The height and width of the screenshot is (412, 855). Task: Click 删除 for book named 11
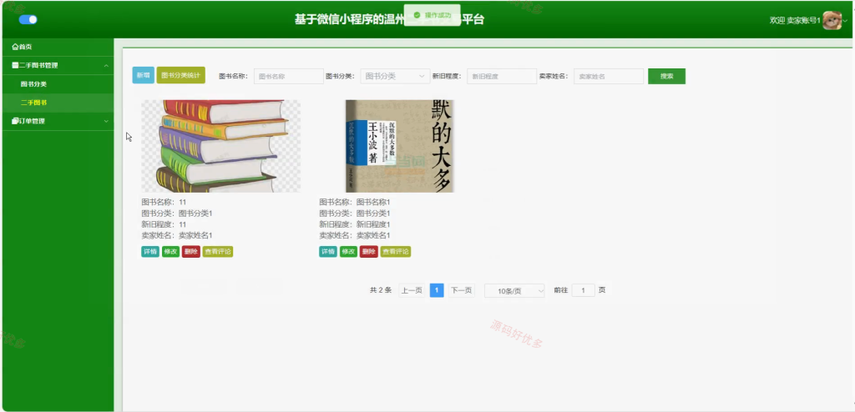click(x=191, y=252)
